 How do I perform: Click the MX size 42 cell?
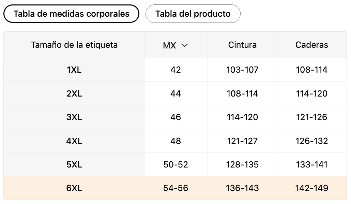175,70
